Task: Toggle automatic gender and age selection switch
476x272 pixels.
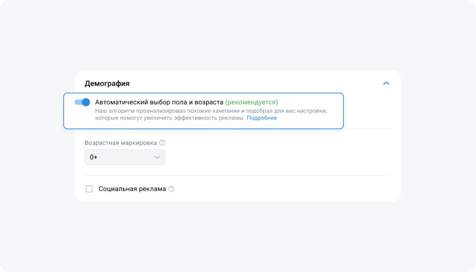Action: coord(82,102)
